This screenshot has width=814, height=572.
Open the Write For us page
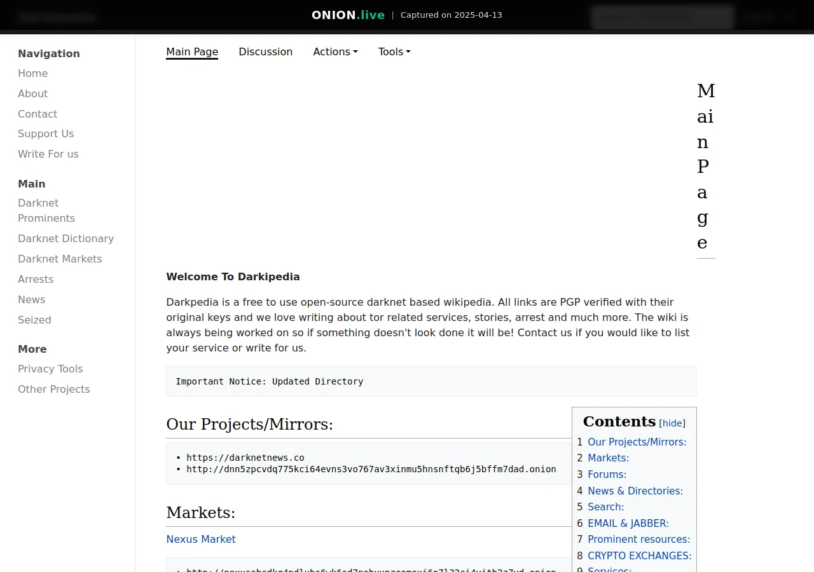(x=48, y=154)
